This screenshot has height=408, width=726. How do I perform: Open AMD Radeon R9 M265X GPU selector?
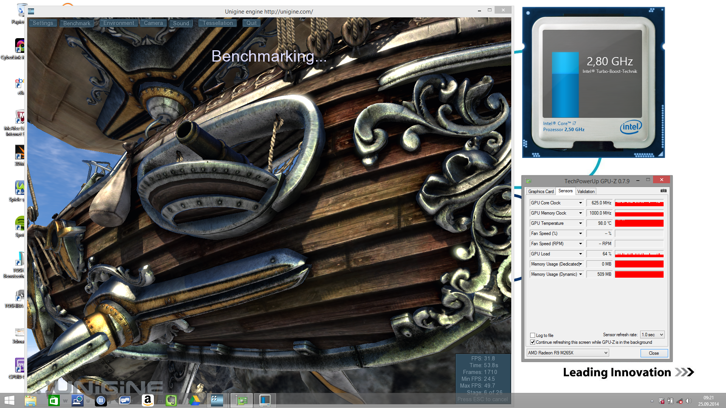568,353
